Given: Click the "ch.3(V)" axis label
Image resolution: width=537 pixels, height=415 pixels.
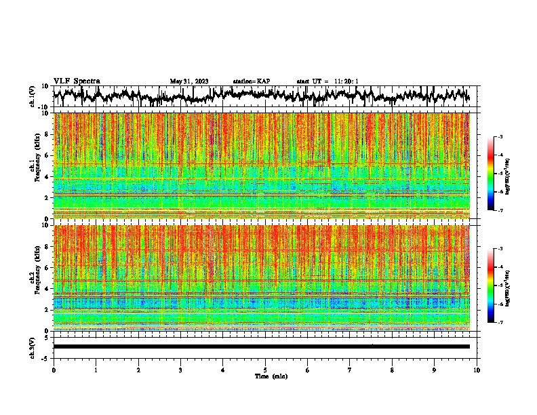Looking at the screenshot, I should coord(33,349).
